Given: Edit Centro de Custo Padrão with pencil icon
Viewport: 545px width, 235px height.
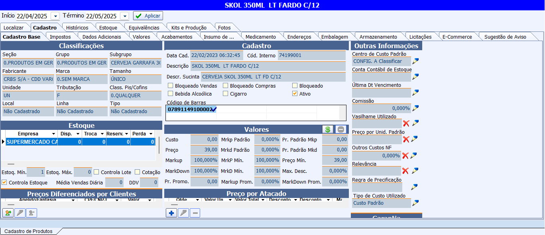Looking at the screenshot, I should pyautogui.click(x=415, y=61).
